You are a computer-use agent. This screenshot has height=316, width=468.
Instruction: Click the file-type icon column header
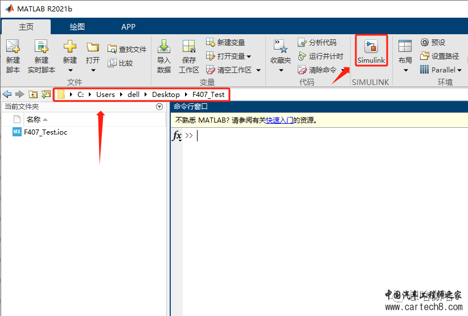(17, 120)
